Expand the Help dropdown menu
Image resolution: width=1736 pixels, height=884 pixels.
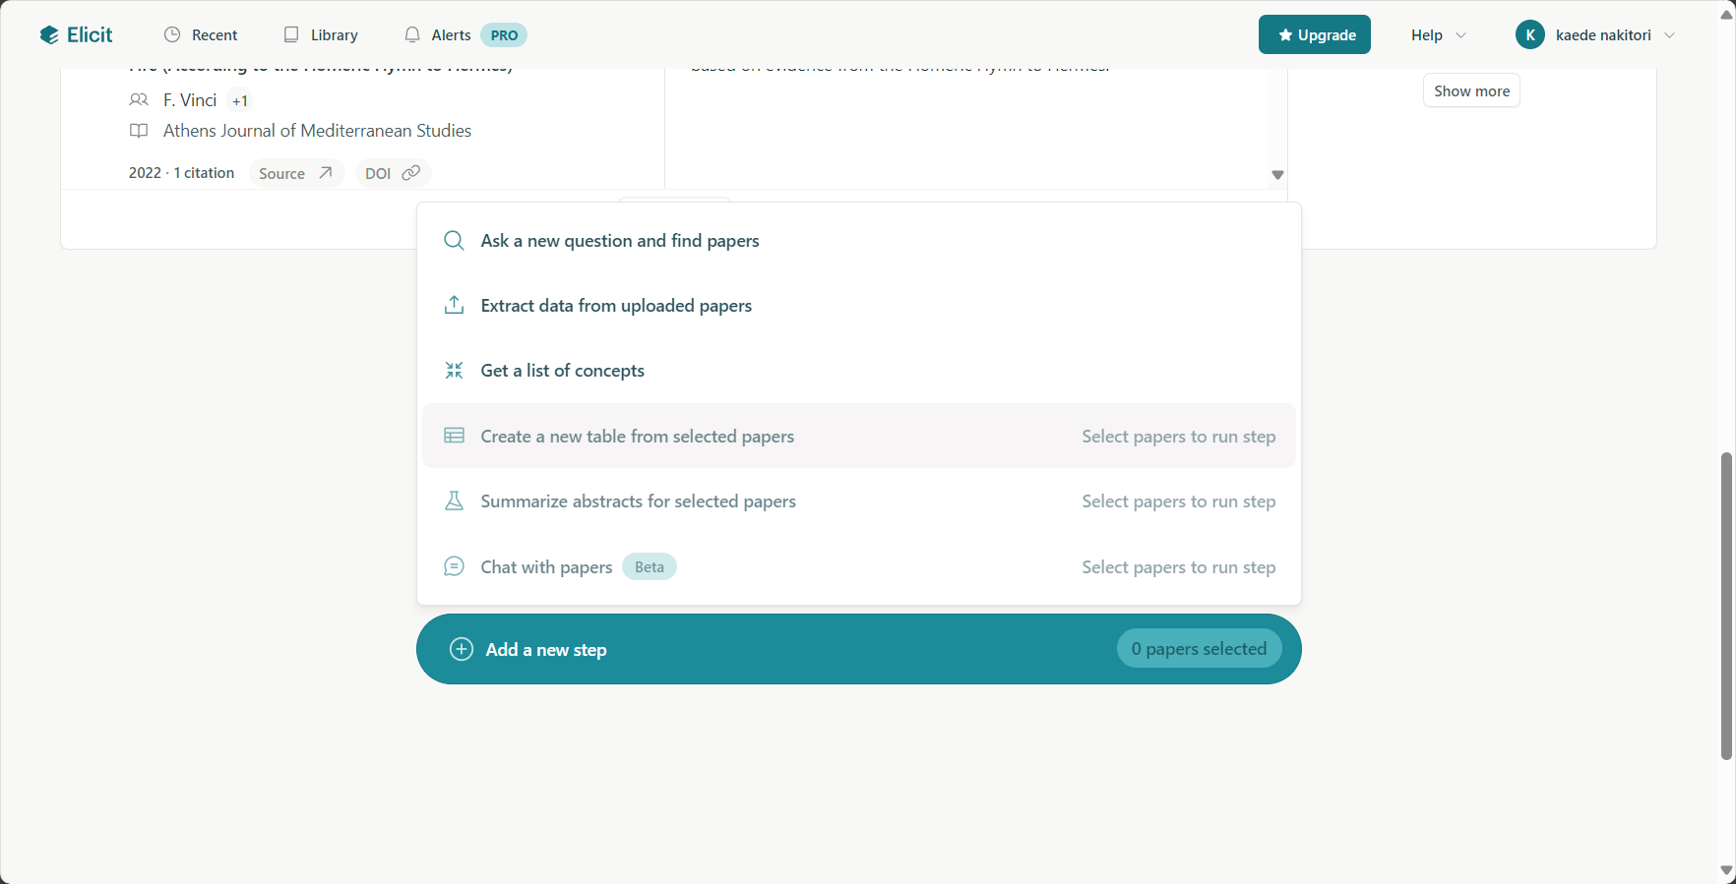(1439, 35)
